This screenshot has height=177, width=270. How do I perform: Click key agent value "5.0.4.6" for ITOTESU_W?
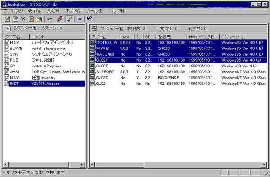pyautogui.click(x=126, y=42)
